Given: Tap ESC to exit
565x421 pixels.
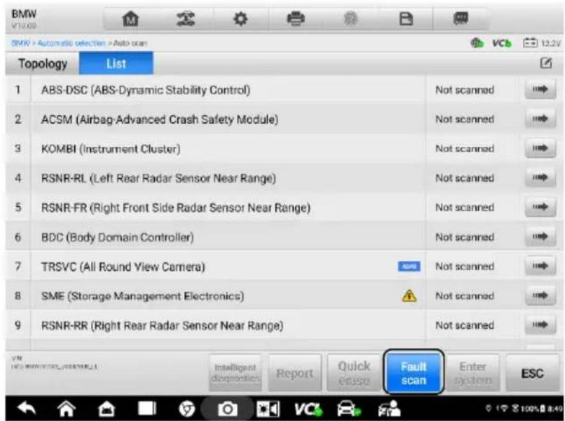Looking at the screenshot, I should click(x=532, y=373).
